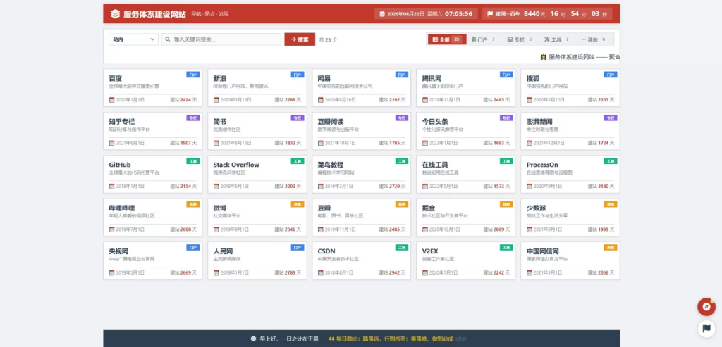Open the 搜狐 site card
Screen dimensions: 722x347
(x=570, y=88)
